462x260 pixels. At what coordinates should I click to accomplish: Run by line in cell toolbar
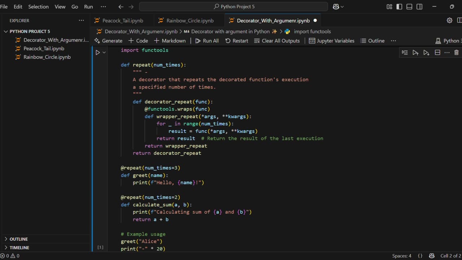click(405, 52)
